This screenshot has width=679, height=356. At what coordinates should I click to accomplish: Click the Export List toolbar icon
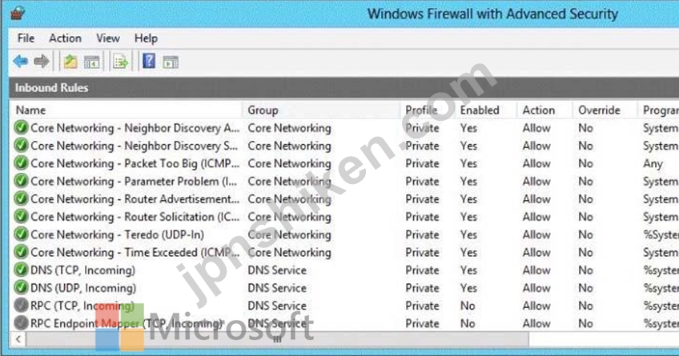pos(121,62)
